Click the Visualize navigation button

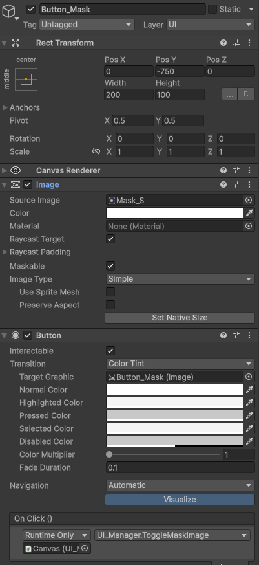click(x=180, y=500)
